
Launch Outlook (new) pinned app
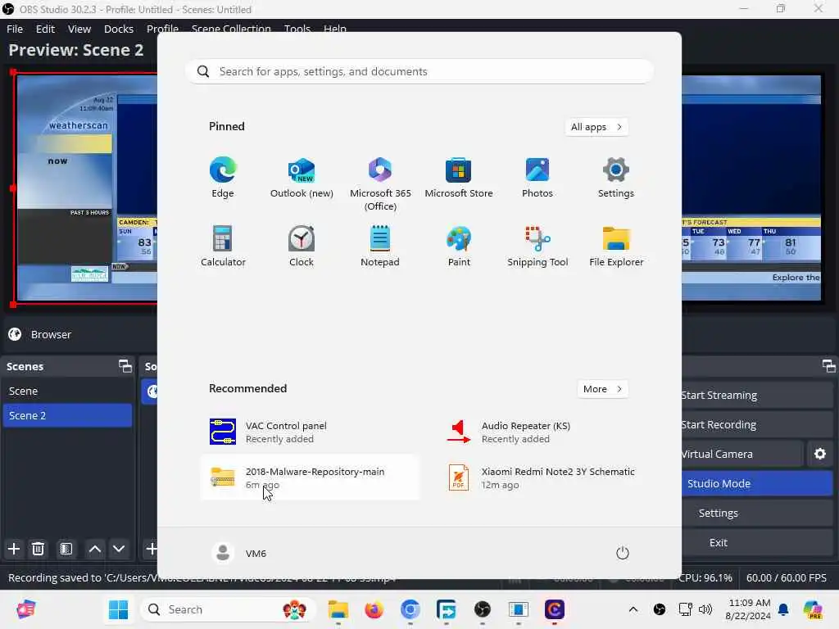[302, 178]
